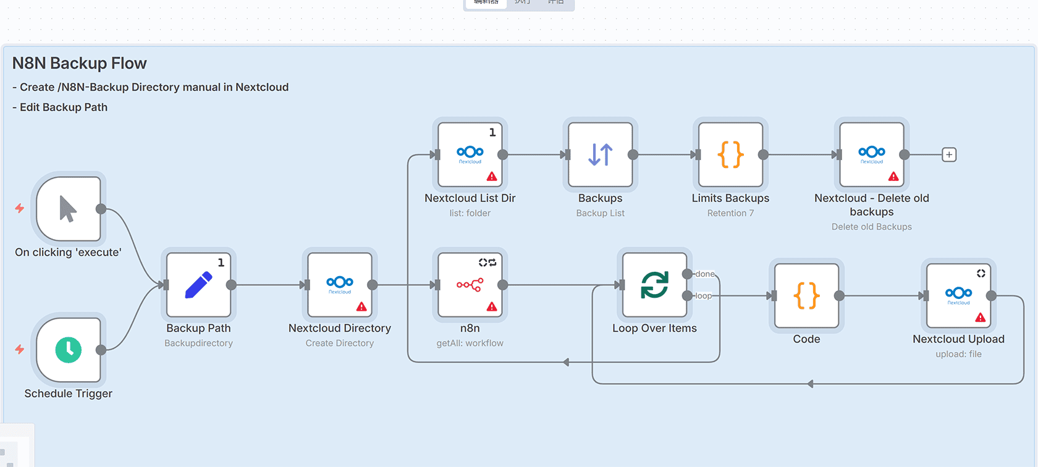Screen dimensions: 1038x467
Task: Switch to the Executions (执行) tab
Action: click(x=522, y=2)
